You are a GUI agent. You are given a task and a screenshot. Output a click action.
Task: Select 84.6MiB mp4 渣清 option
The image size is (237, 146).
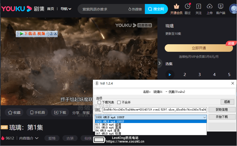(151, 131)
